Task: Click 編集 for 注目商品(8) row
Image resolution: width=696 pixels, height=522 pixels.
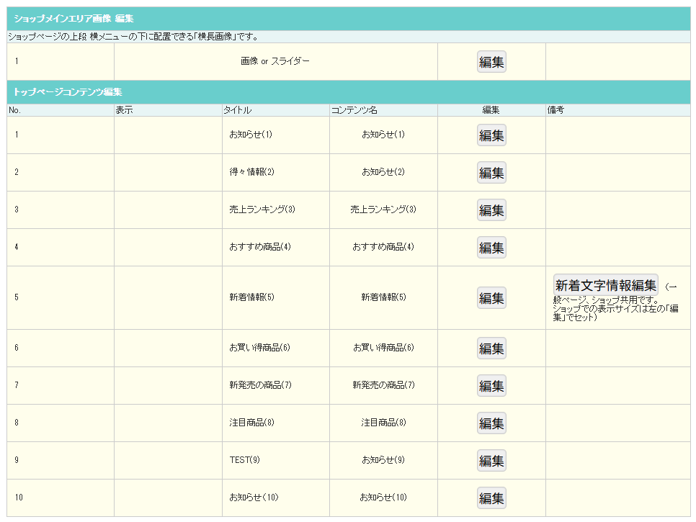Action: [x=491, y=423]
